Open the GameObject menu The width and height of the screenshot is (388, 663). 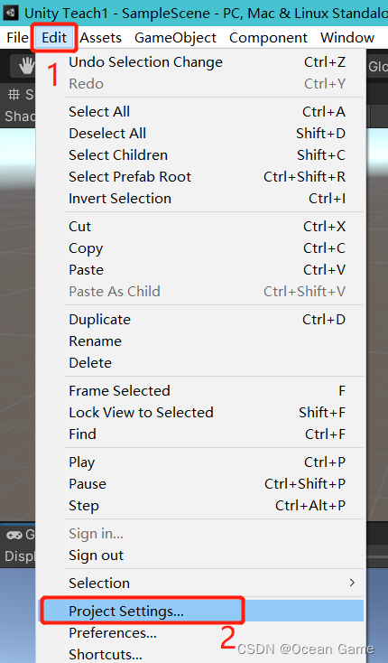click(x=175, y=38)
